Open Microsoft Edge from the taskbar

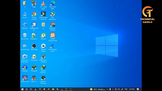pyautogui.click(x=40, y=89)
